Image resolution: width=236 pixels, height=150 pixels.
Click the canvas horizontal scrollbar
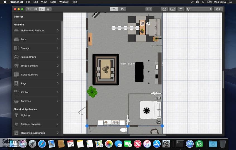pos(148,135)
